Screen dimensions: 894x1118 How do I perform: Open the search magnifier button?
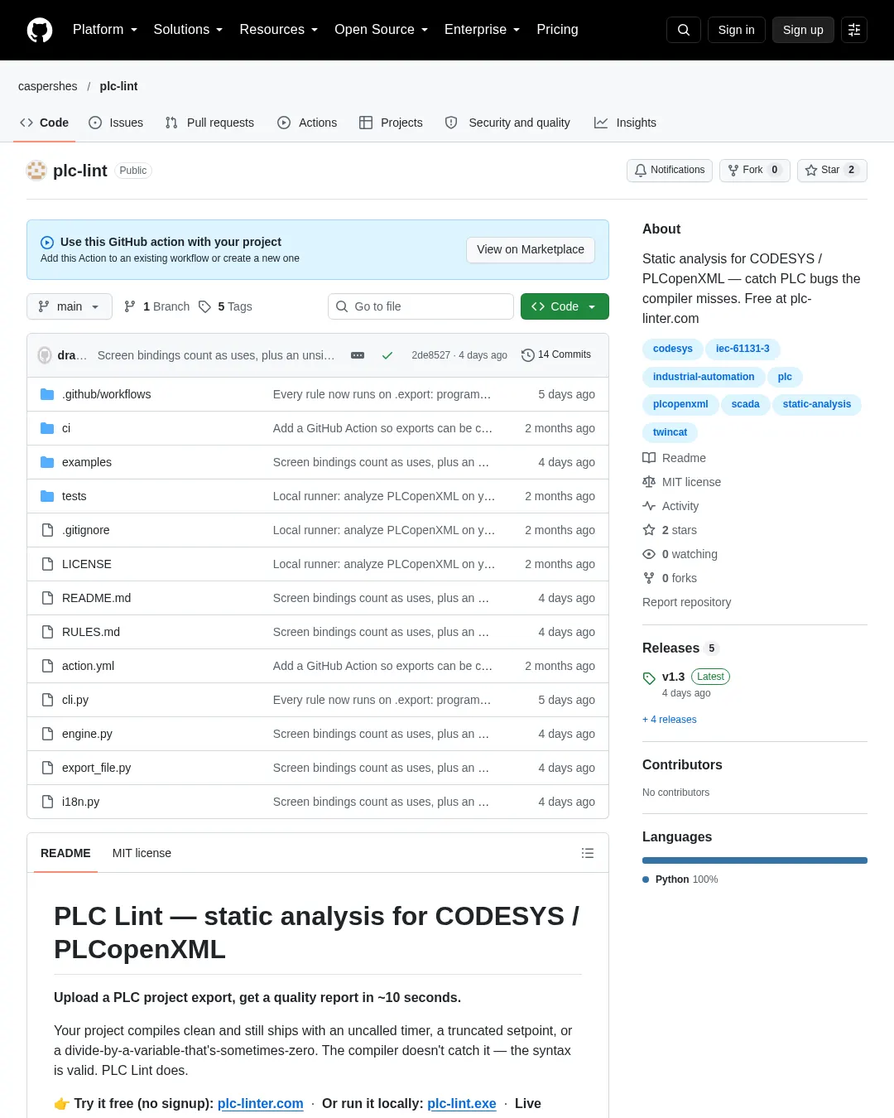tap(684, 30)
